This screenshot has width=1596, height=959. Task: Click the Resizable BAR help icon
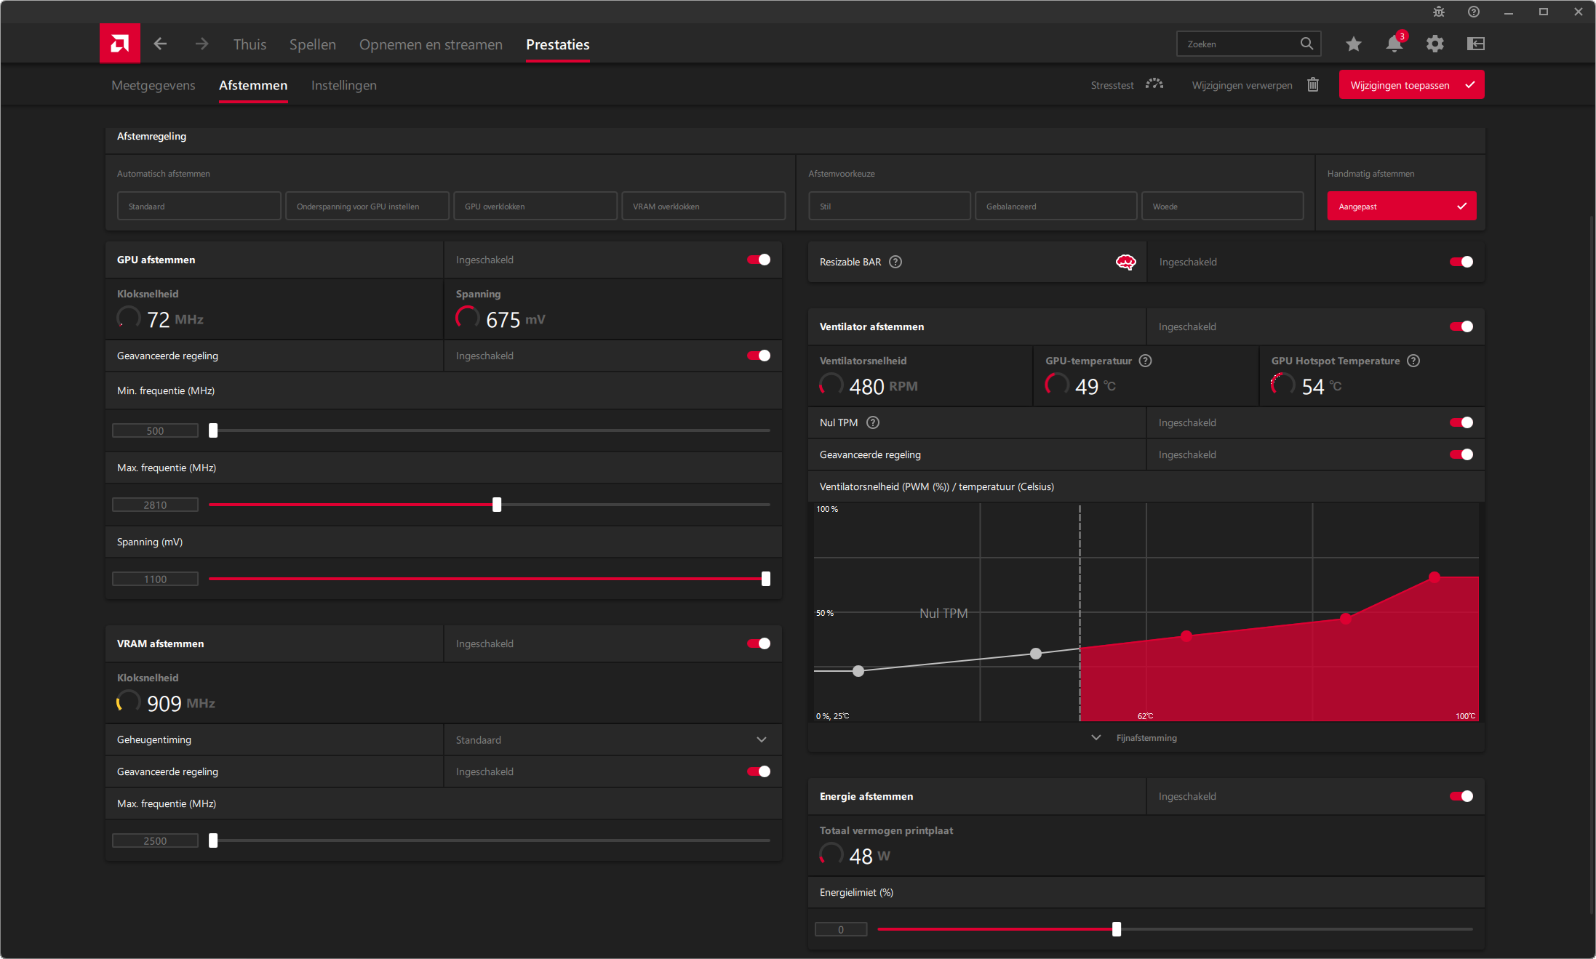pyautogui.click(x=895, y=262)
